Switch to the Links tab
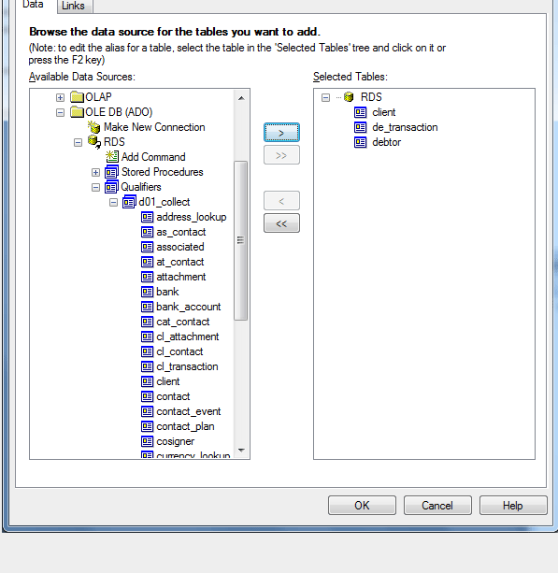 pyautogui.click(x=74, y=6)
